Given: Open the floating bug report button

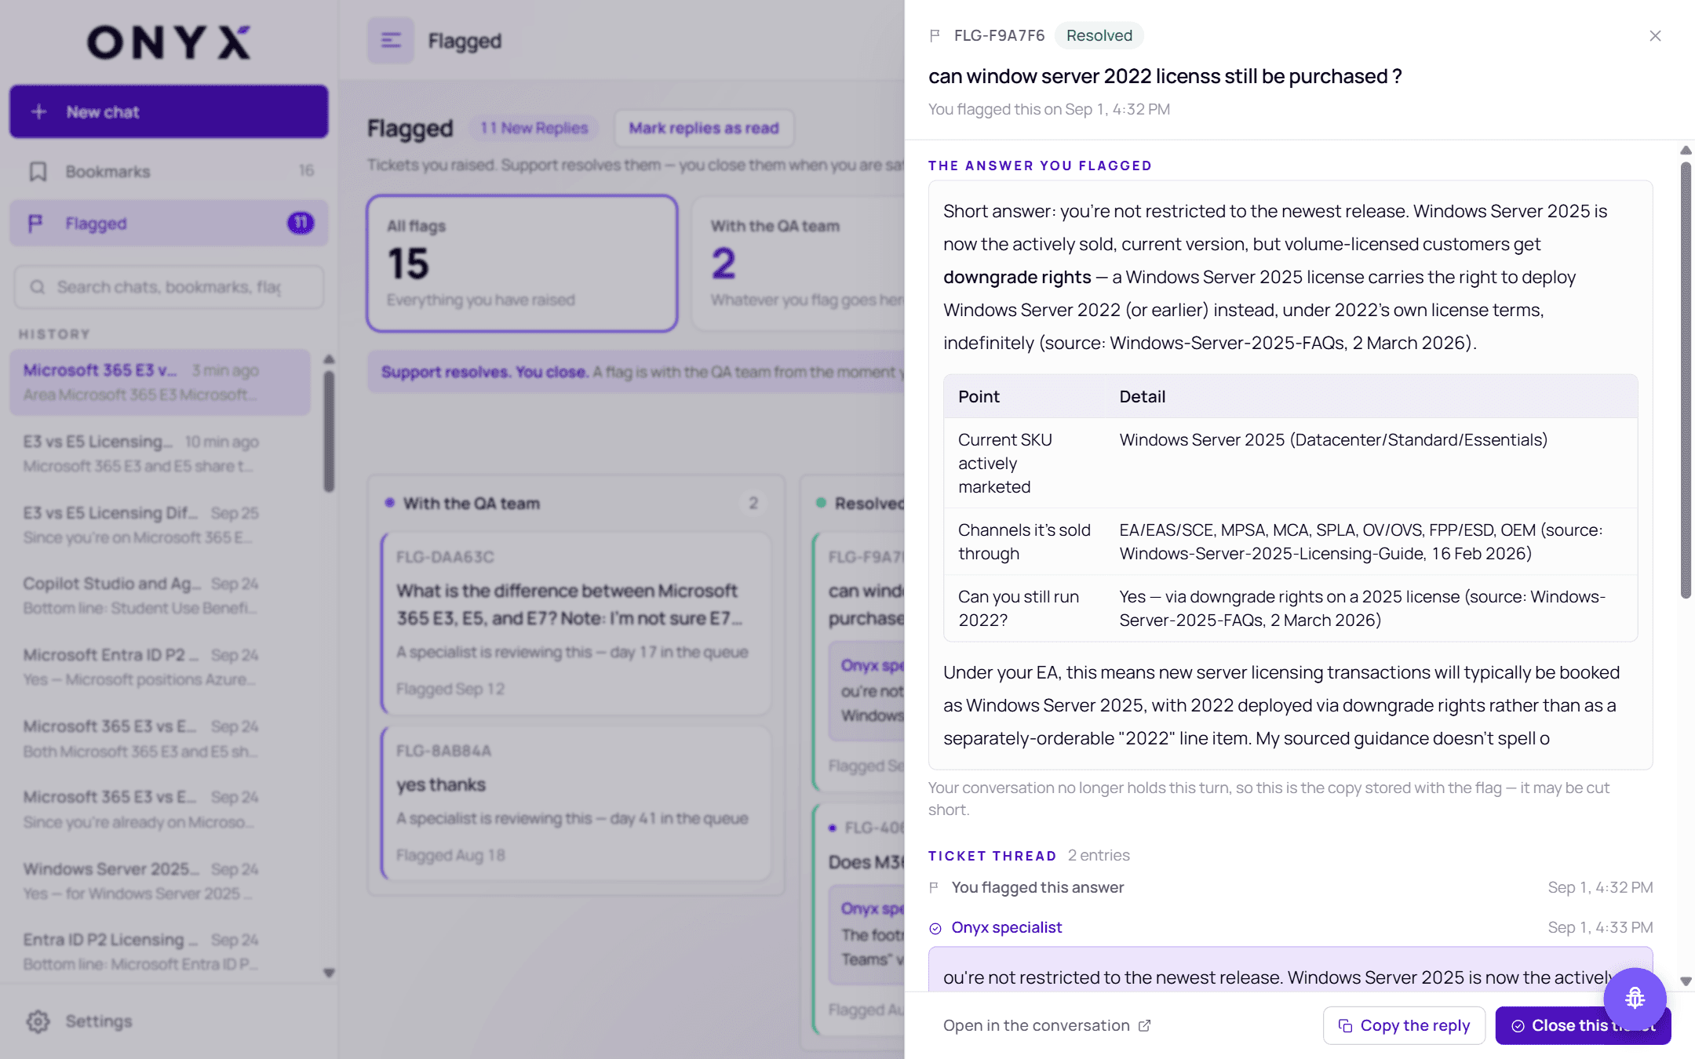Looking at the screenshot, I should (x=1635, y=998).
